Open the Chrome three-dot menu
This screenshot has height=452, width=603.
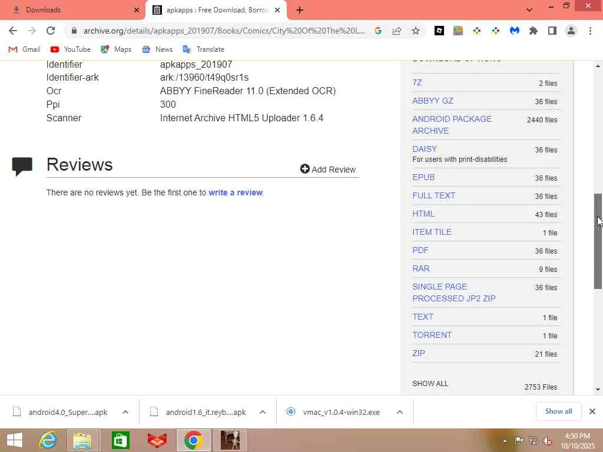click(590, 31)
